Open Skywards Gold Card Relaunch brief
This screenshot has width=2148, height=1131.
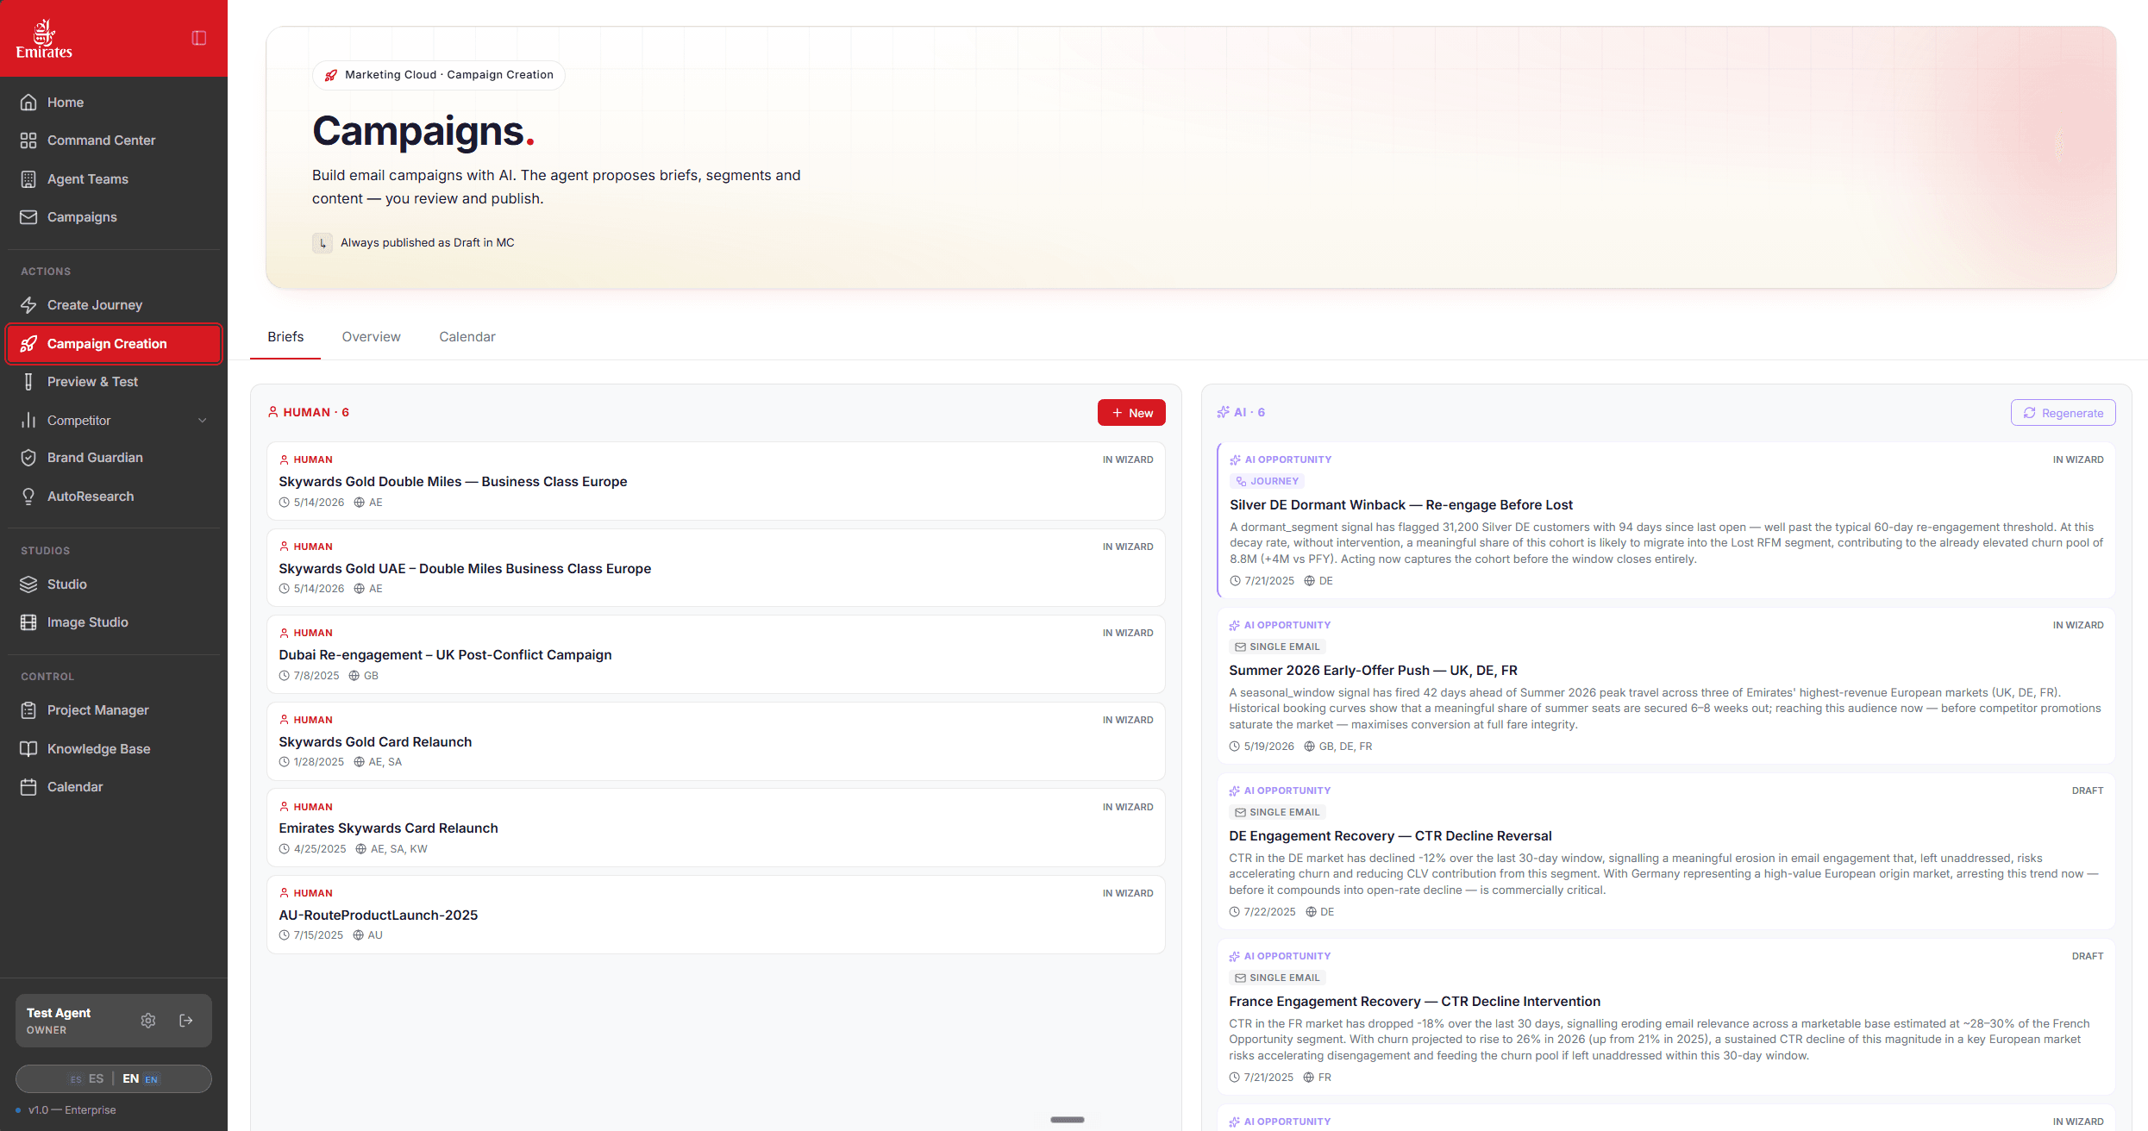tap(716, 740)
